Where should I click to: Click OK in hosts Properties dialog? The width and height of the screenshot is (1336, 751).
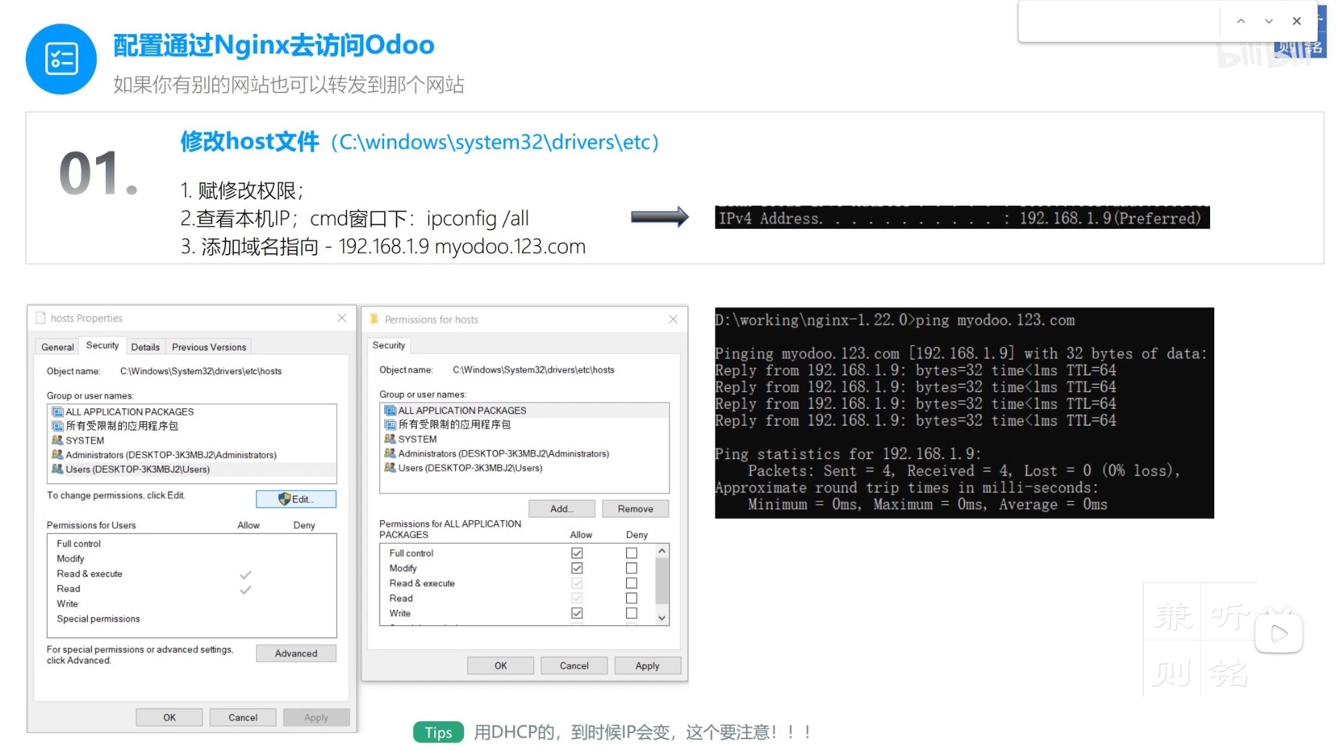[169, 718]
